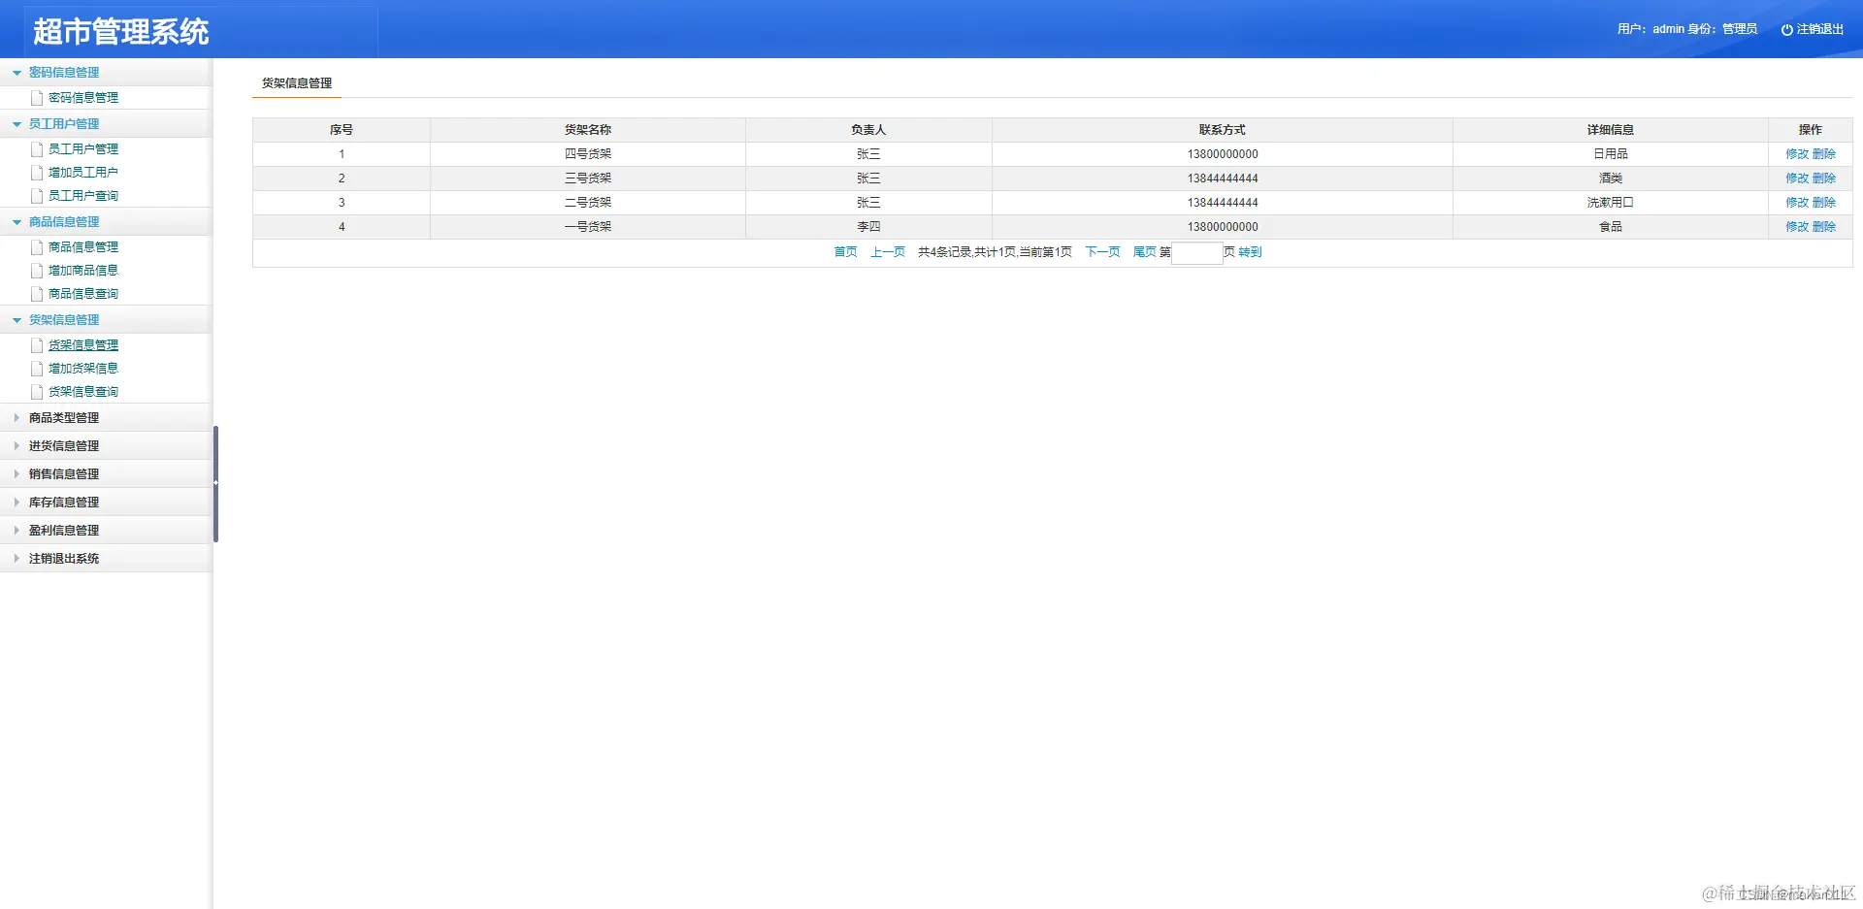Click page icon next to 员工用户查询

tap(37, 196)
